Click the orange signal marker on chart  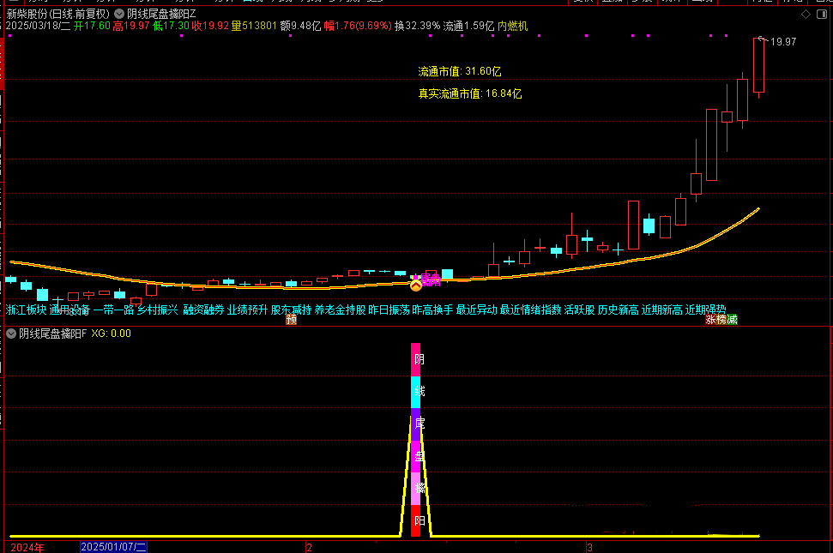tap(416, 283)
